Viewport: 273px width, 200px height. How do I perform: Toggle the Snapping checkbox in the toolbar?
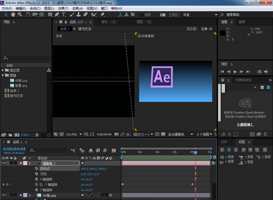pyautogui.click(x=142, y=15)
